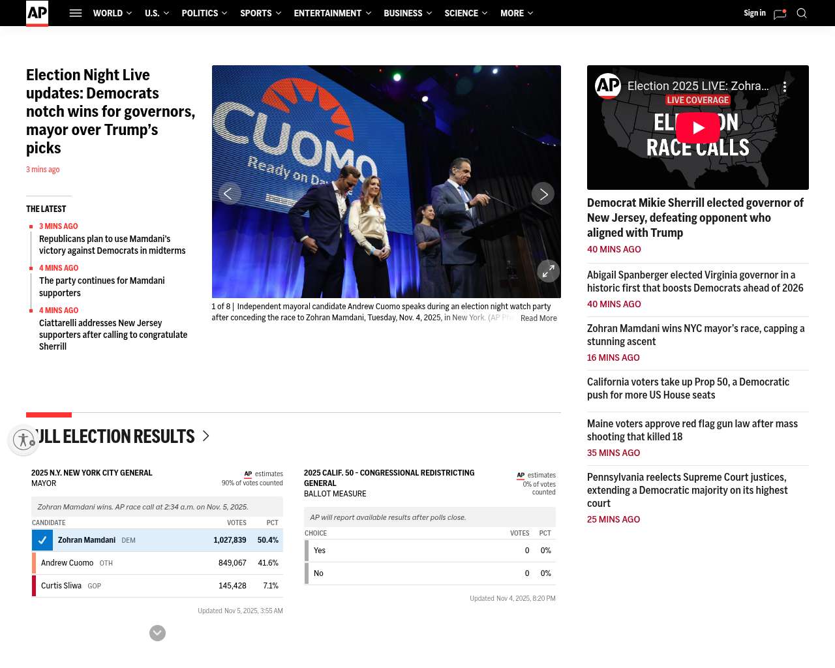Click the arrow beside Full Election Results
The width and height of the screenshot is (835, 668).
point(205,436)
